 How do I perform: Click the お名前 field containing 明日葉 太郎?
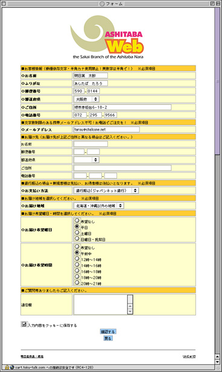click(x=90, y=75)
